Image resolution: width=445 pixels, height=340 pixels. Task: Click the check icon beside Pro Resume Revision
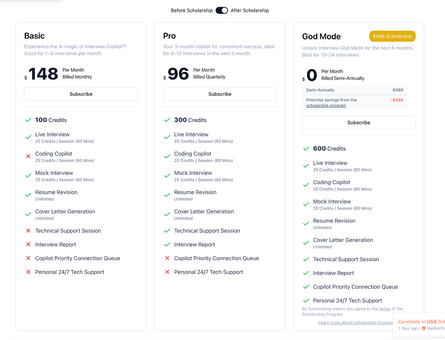[167, 195]
